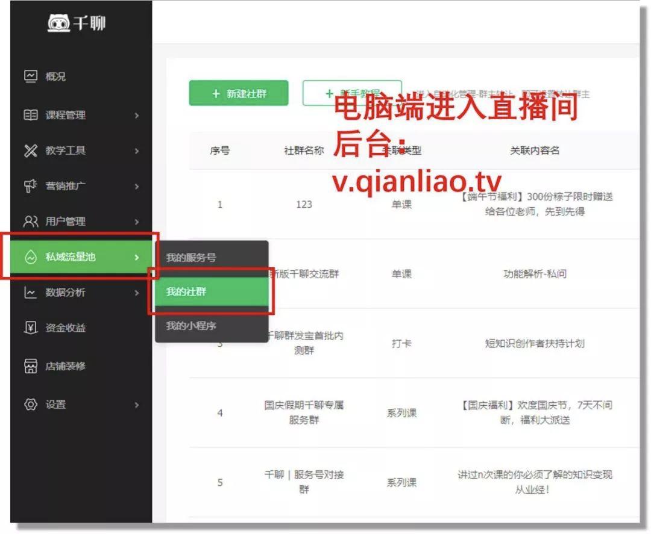Expand the 数据分析 chevron
Image resolution: width=651 pixels, height=534 pixels.
point(136,293)
